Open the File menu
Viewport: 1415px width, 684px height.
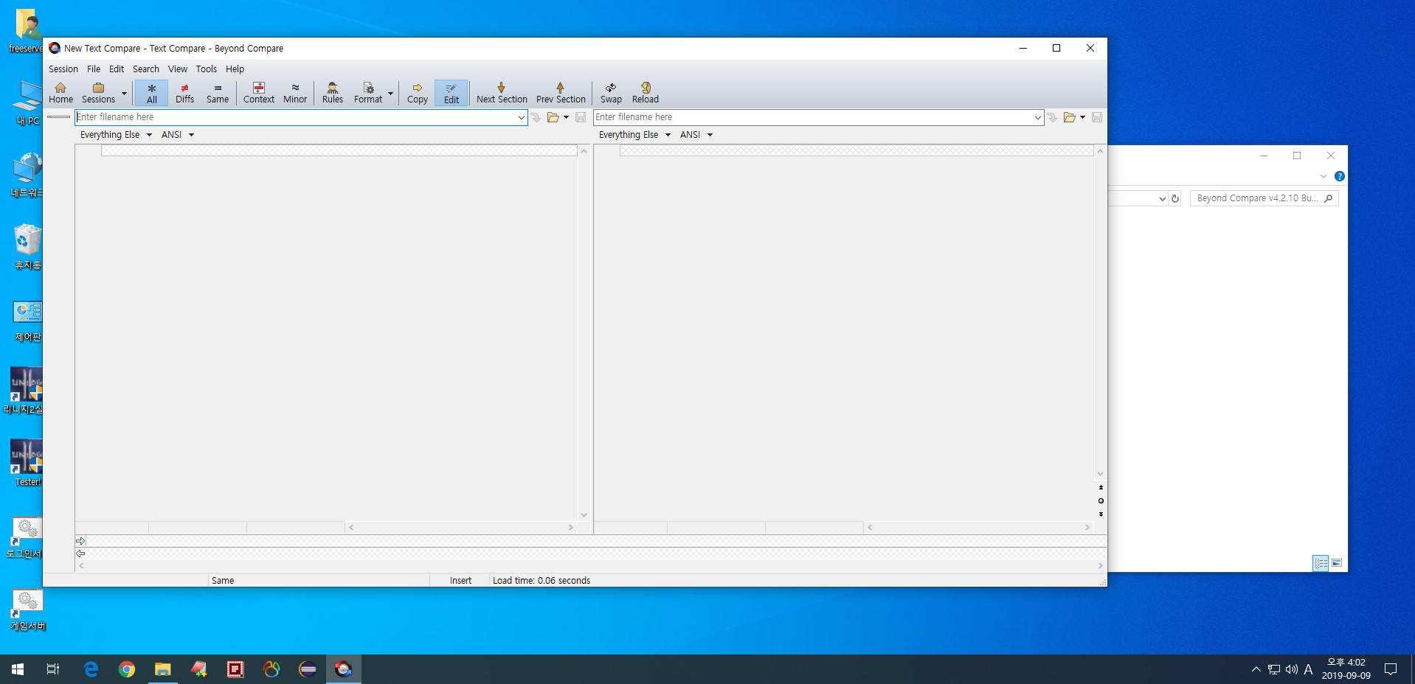94,69
